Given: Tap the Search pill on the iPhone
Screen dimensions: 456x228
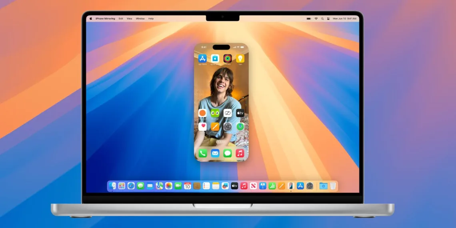Looking at the screenshot, I should [221, 142].
